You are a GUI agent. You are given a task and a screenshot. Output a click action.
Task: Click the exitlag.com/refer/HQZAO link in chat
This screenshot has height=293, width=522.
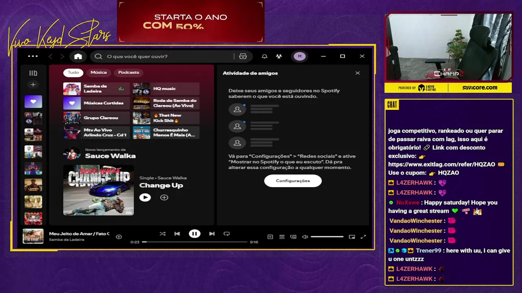click(442, 164)
